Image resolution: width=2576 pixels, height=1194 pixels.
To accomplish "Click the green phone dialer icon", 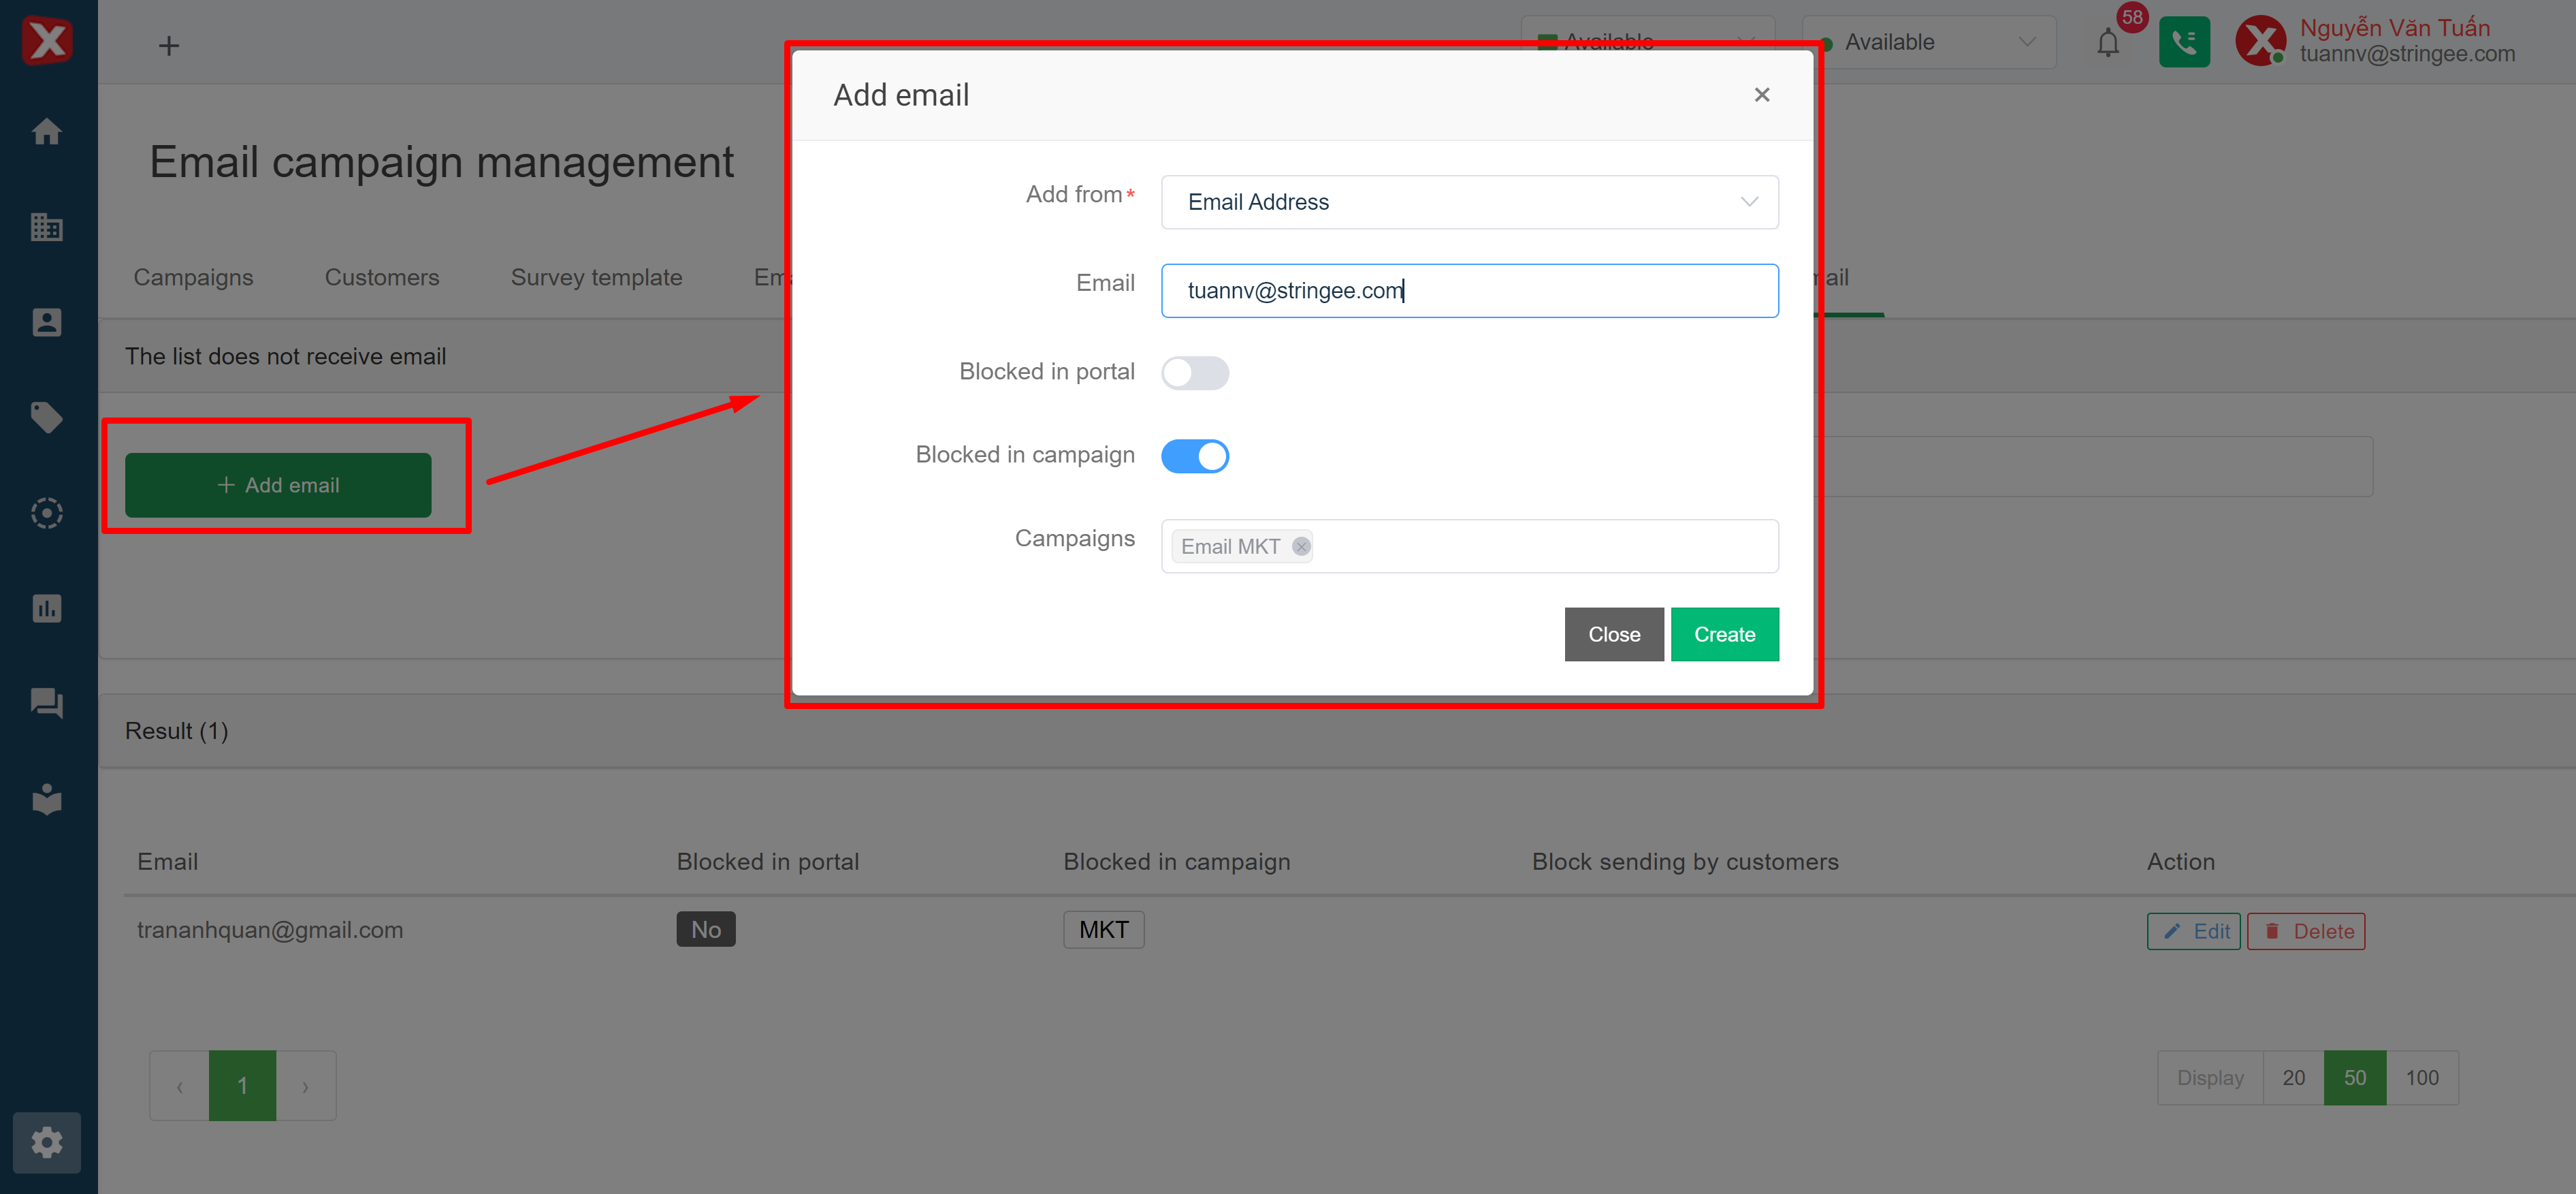I will point(2184,43).
